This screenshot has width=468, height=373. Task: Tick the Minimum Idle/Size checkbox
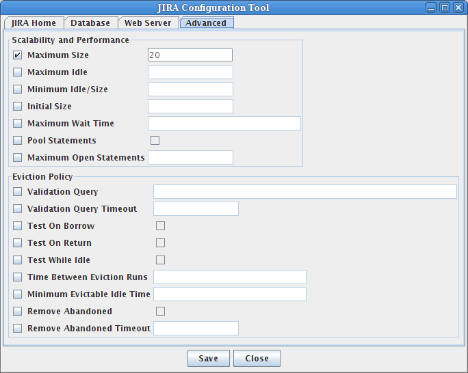[x=17, y=89]
